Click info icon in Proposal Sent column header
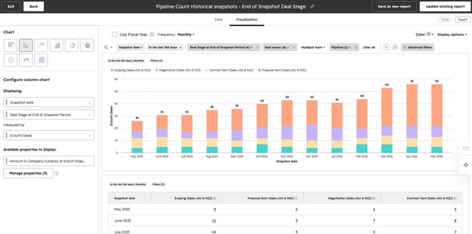Image resolution: width=472 pixels, height=234 pixels. pyautogui.click(x=296, y=198)
